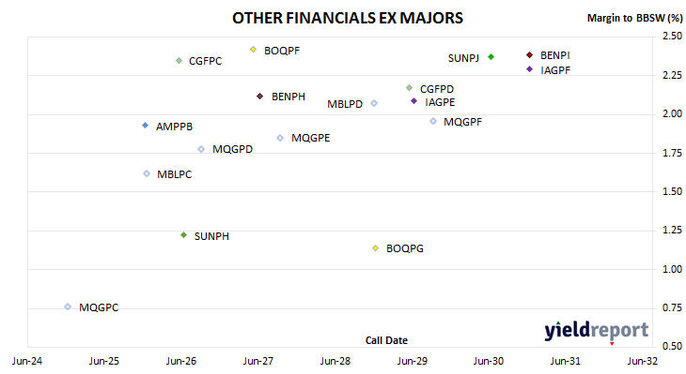Viewport: 686px width, 374px height.
Task: Select the 2.00 y-axis value label
Action: pos(672,113)
